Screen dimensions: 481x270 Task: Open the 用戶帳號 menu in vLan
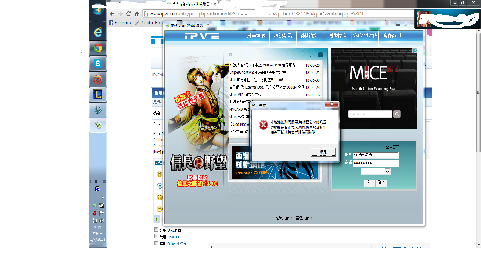click(x=256, y=36)
